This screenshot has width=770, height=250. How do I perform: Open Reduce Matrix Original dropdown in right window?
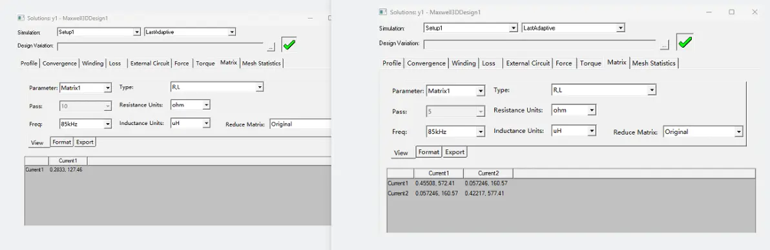[x=738, y=132]
